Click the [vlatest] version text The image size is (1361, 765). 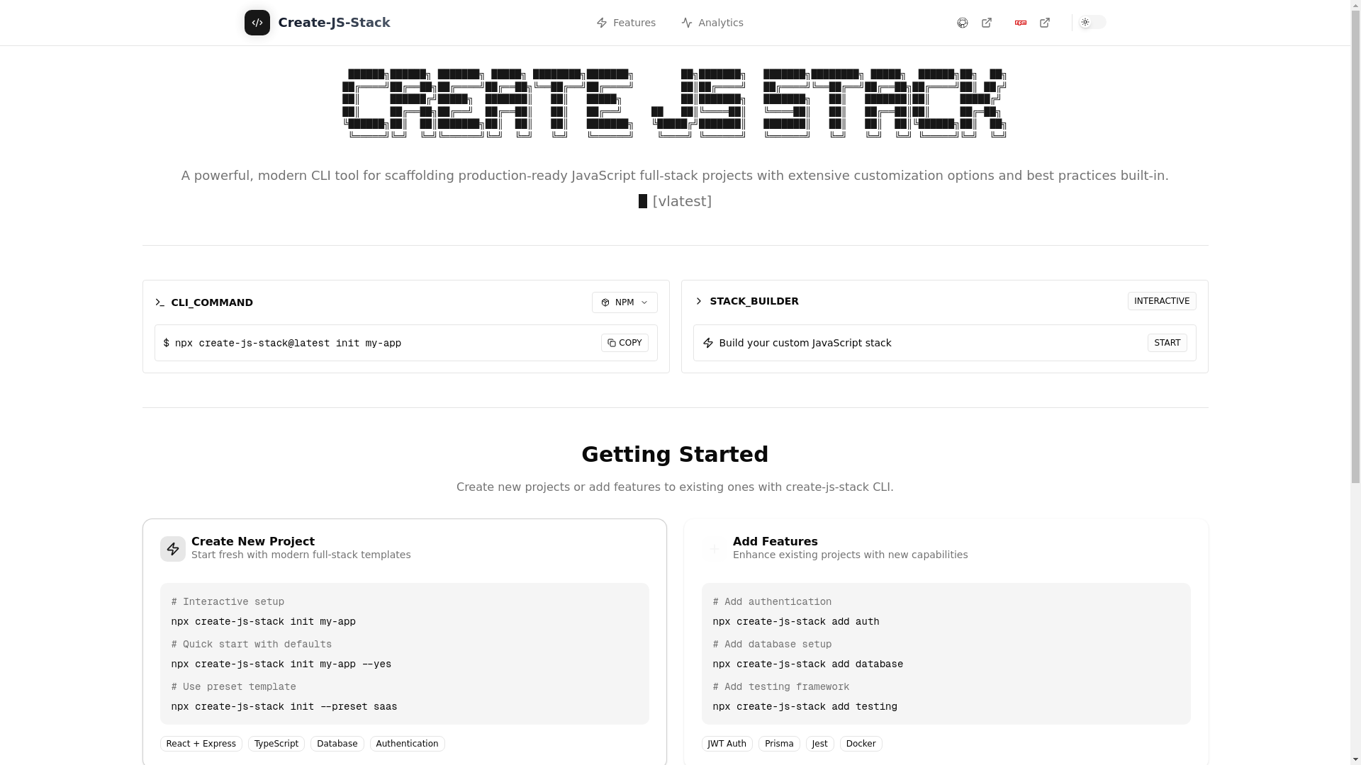[682, 201]
